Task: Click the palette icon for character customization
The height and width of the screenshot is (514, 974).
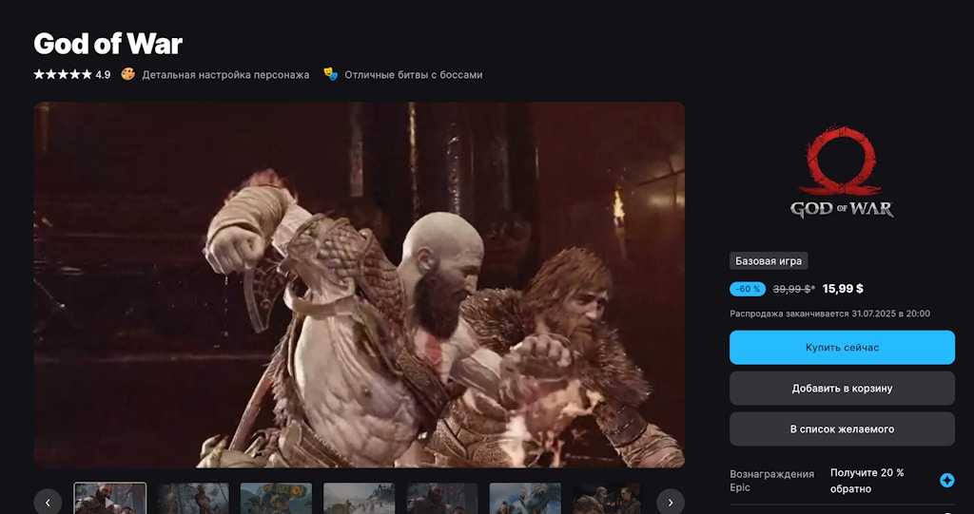Action: [x=128, y=74]
